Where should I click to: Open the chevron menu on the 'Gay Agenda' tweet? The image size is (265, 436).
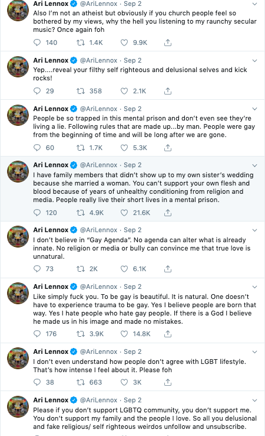(x=255, y=230)
